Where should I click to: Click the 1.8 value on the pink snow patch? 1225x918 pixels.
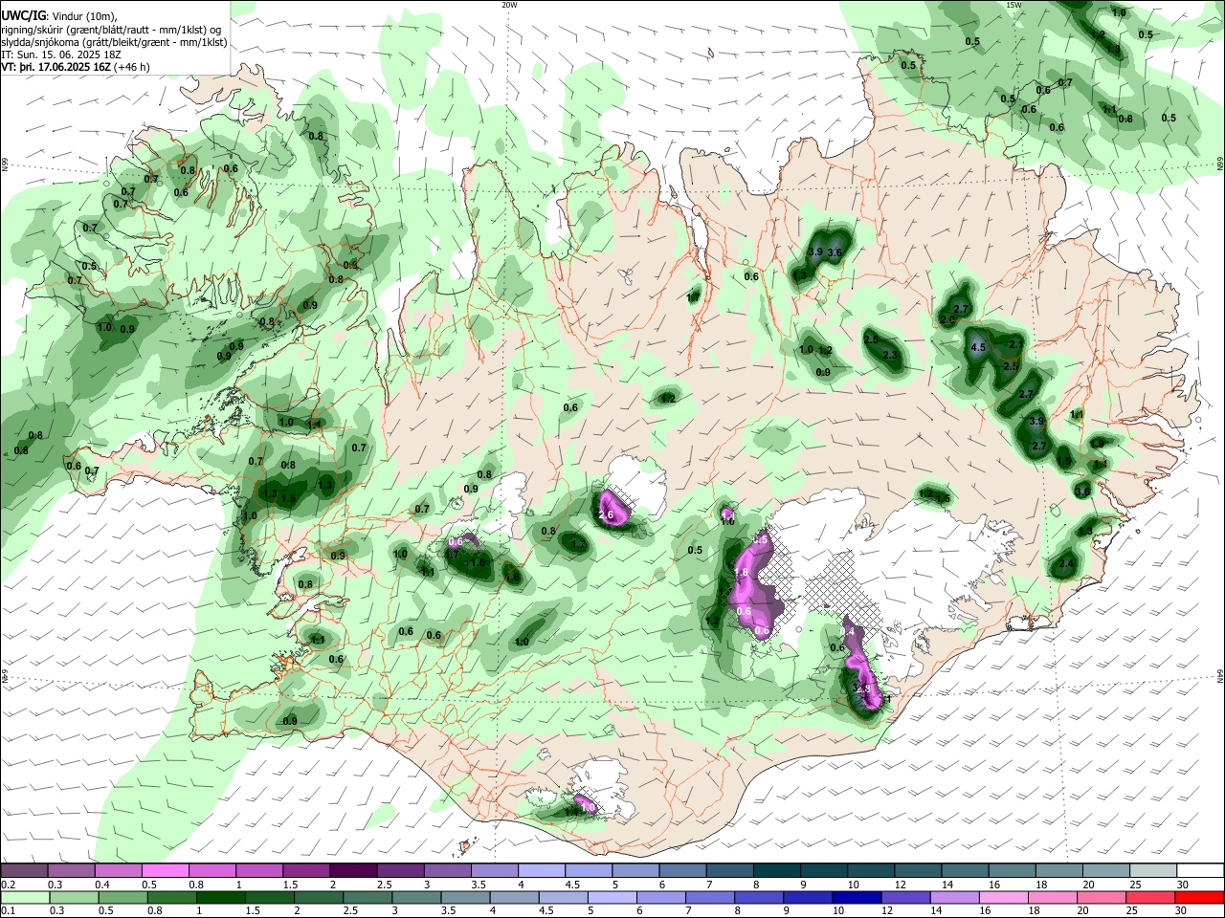741,572
